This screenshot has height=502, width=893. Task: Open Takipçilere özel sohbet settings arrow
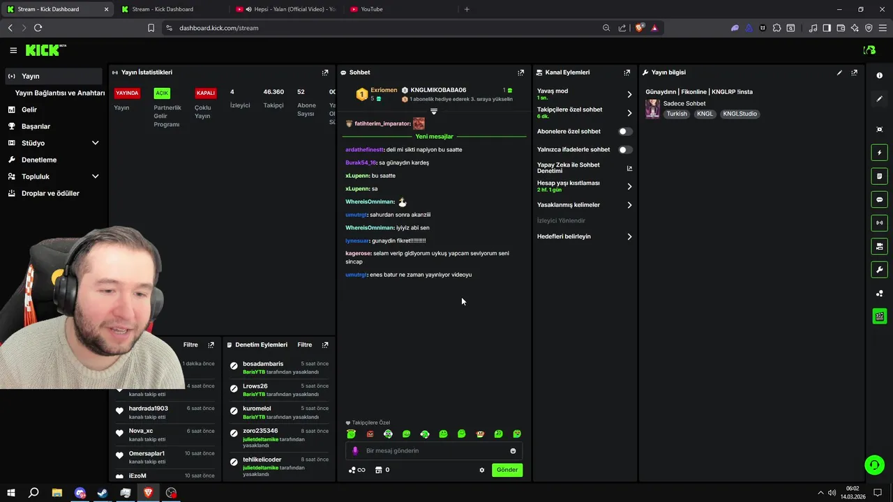pos(629,113)
